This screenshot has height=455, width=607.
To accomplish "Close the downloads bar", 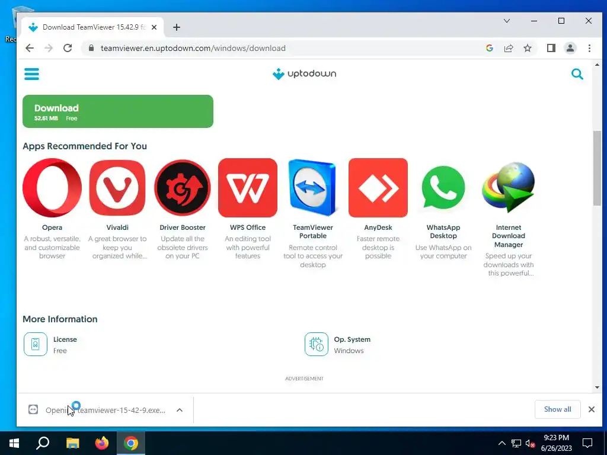I will pos(592,409).
